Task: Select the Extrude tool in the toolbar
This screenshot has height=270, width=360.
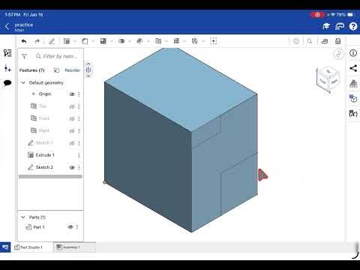Action: click(x=67, y=41)
